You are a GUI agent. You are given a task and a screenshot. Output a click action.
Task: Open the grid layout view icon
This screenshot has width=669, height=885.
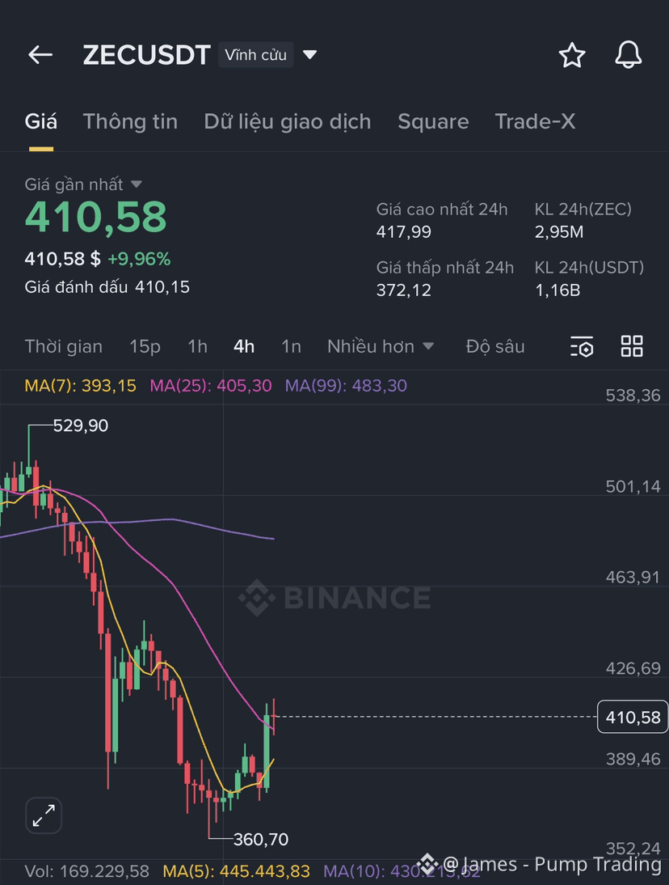pos(631,346)
